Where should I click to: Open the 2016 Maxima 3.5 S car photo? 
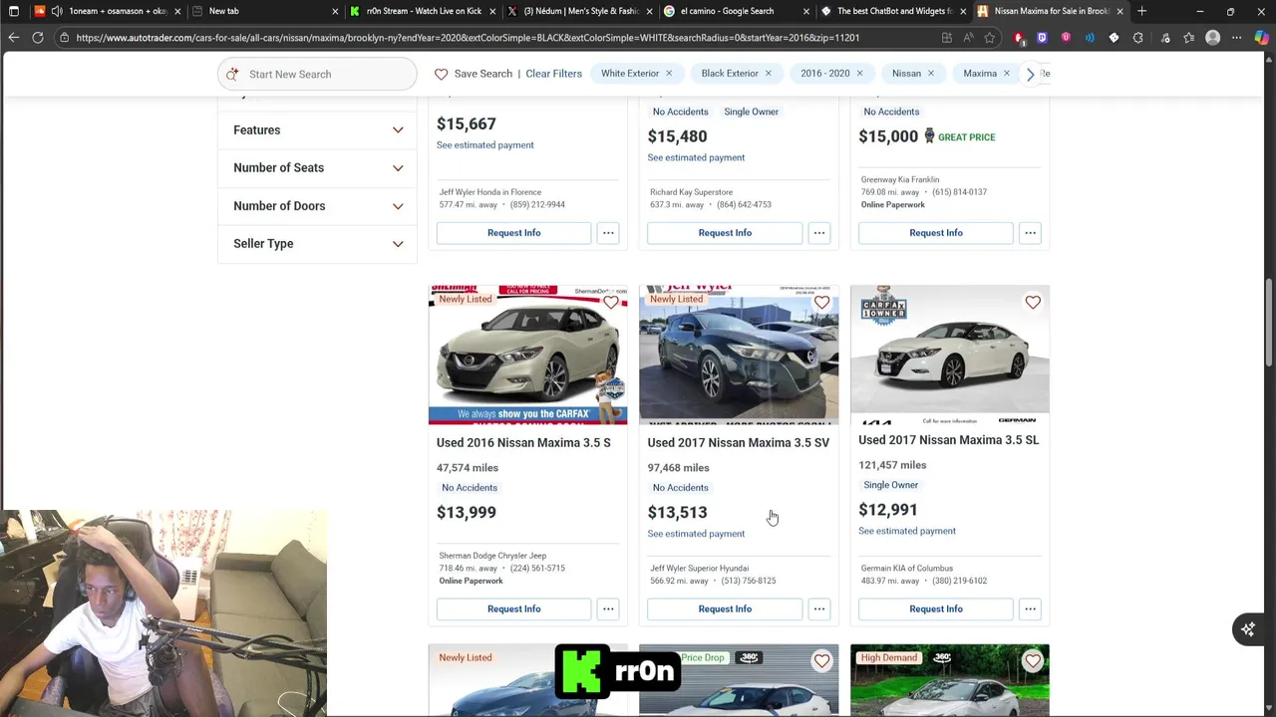(x=528, y=355)
